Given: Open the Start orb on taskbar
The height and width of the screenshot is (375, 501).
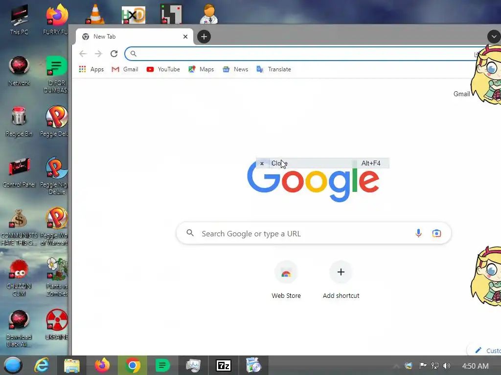Looking at the screenshot, I should [13, 365].
